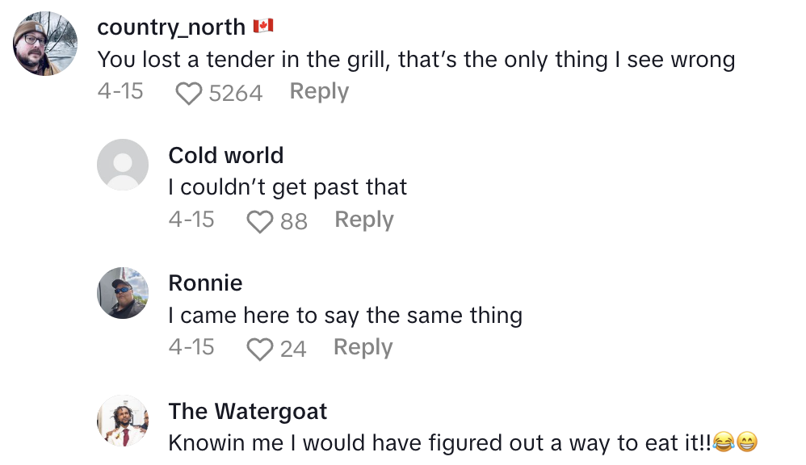Open Cold world's default avatar

pyautogui.click(x=123, y=165)
